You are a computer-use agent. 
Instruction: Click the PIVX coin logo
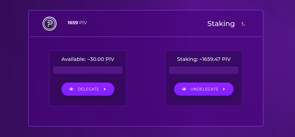(49, 24)
